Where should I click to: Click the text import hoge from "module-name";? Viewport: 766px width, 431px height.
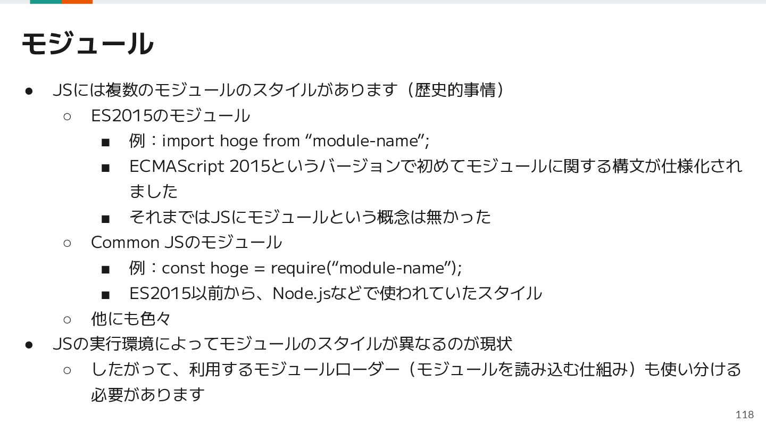coord(295,141)
